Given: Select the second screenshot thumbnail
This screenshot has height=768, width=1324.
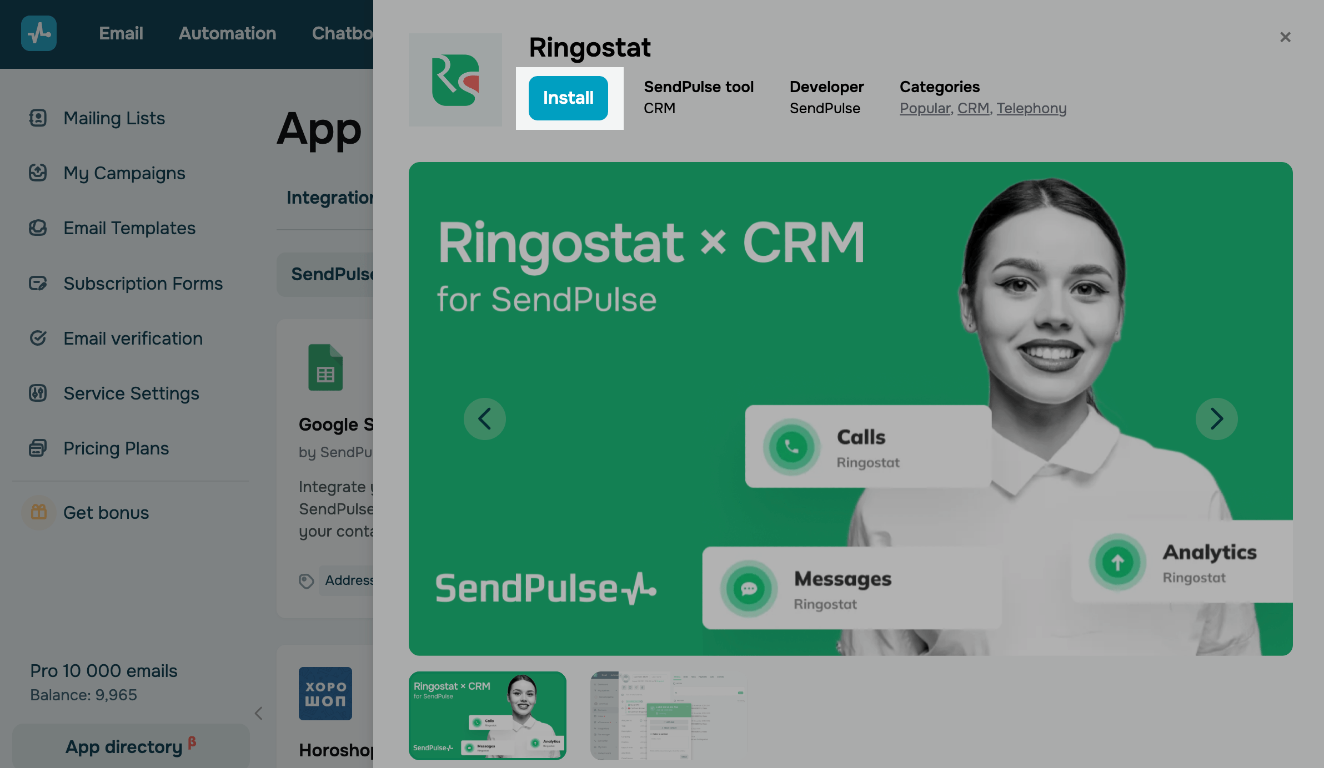Looking at the screenshot, I should point(669,716).
